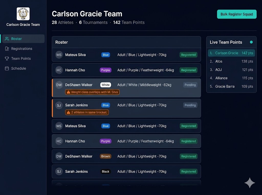Click the Carlson Gracie Team logo
262x195 pixels.
(x=23, y=14)
